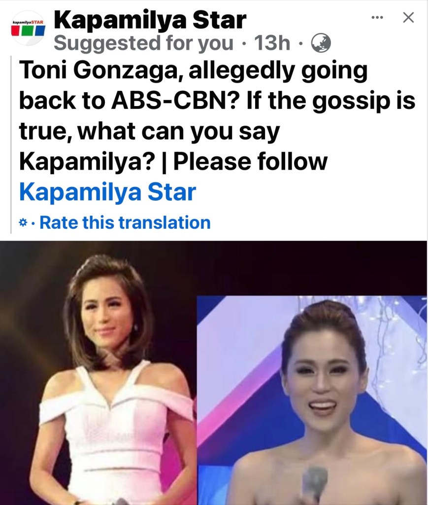Image resolution: width=428 pixels, height=505 pixels.
Task: Click the Toni Gonzaga headline text line
Action: [193, 71]
